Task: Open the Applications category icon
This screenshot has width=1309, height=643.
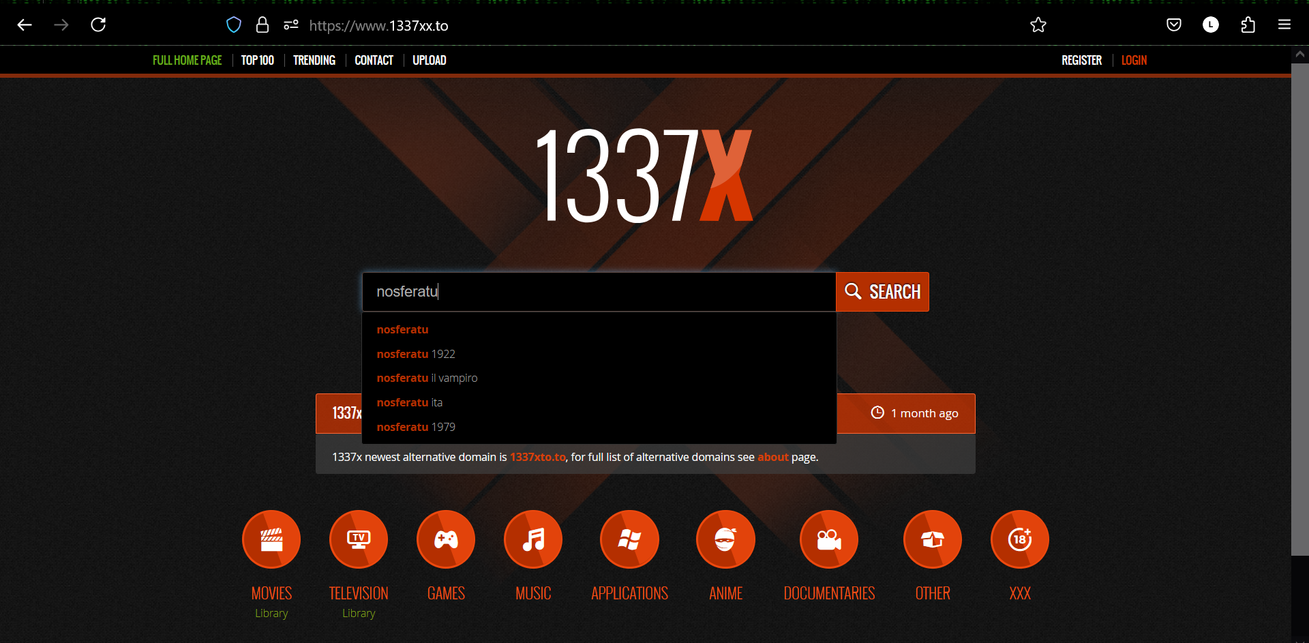Action: [x=629, y=539]
